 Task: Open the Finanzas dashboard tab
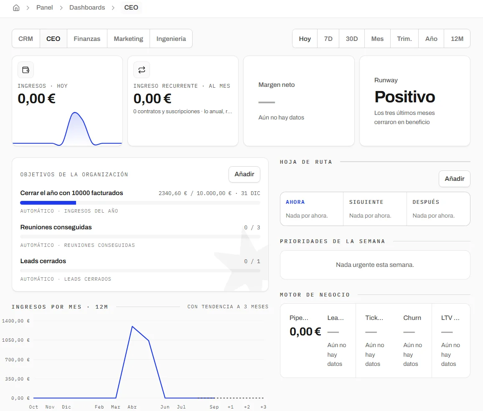click(87, 39)
